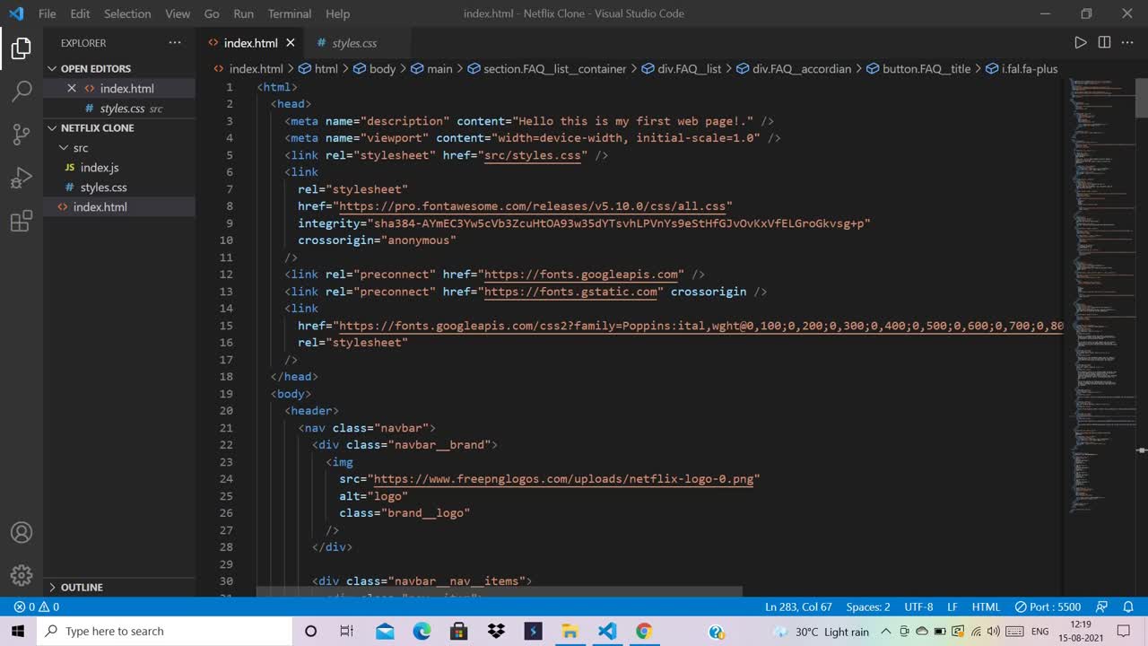This screenshot has height=646, width=1148.
Task: Split the editor to the right
Action: click(1104, 43)
